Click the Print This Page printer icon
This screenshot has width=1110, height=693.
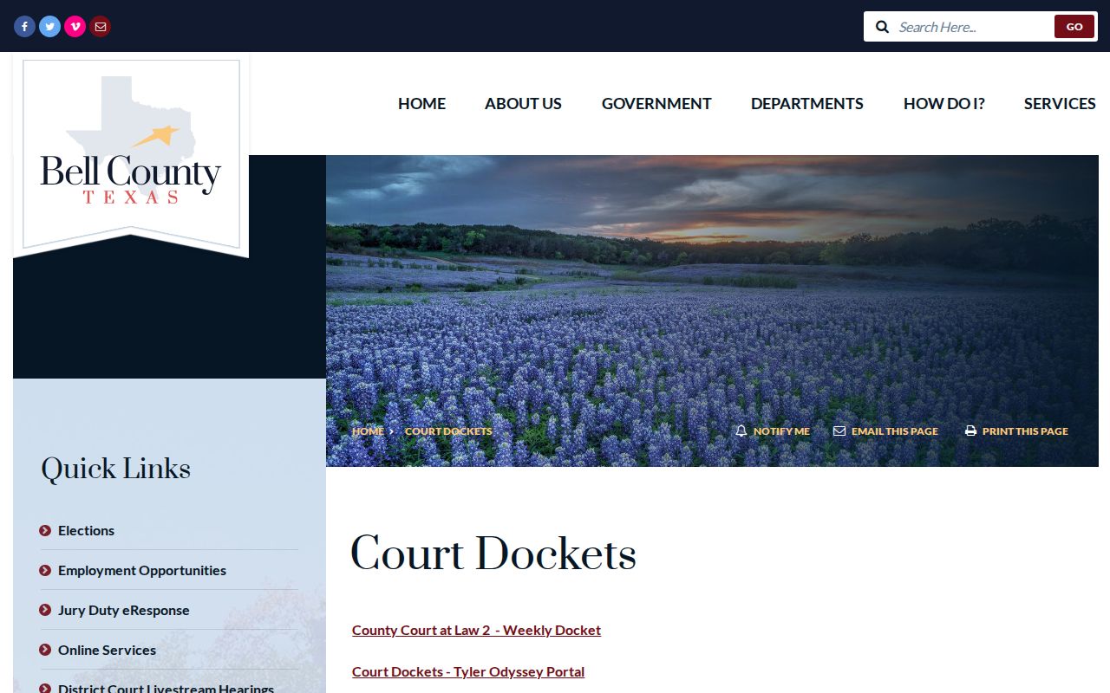(x=970, y=431)
